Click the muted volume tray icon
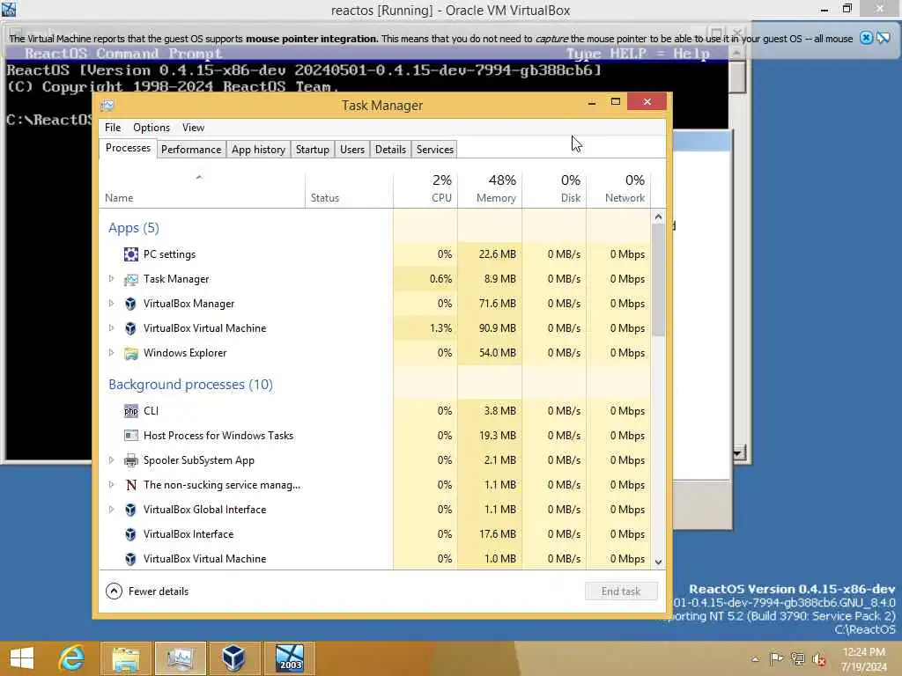Screen dimensions: 902x676 tap(818, 659)
